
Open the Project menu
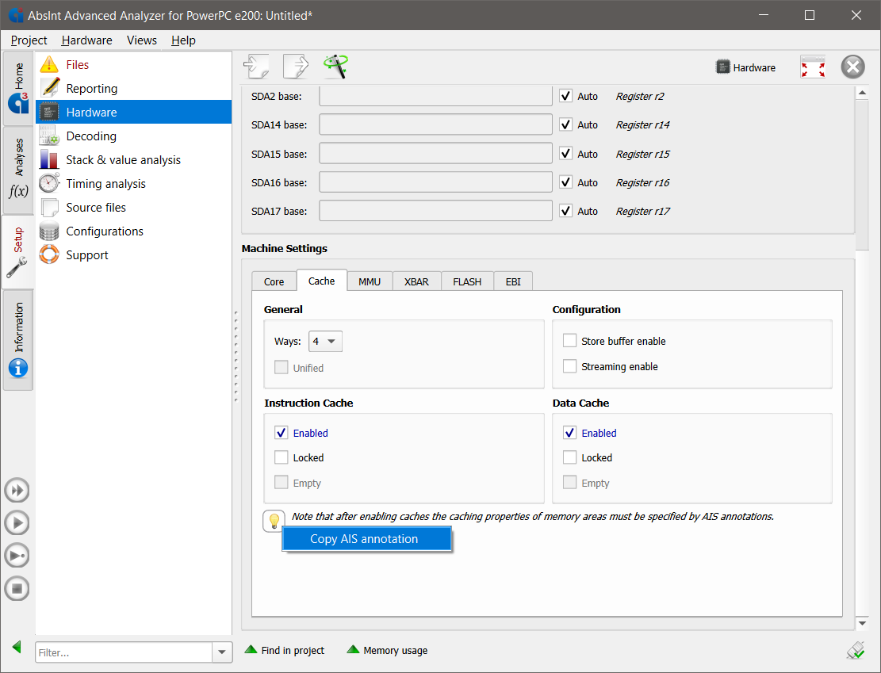[29, 40]
